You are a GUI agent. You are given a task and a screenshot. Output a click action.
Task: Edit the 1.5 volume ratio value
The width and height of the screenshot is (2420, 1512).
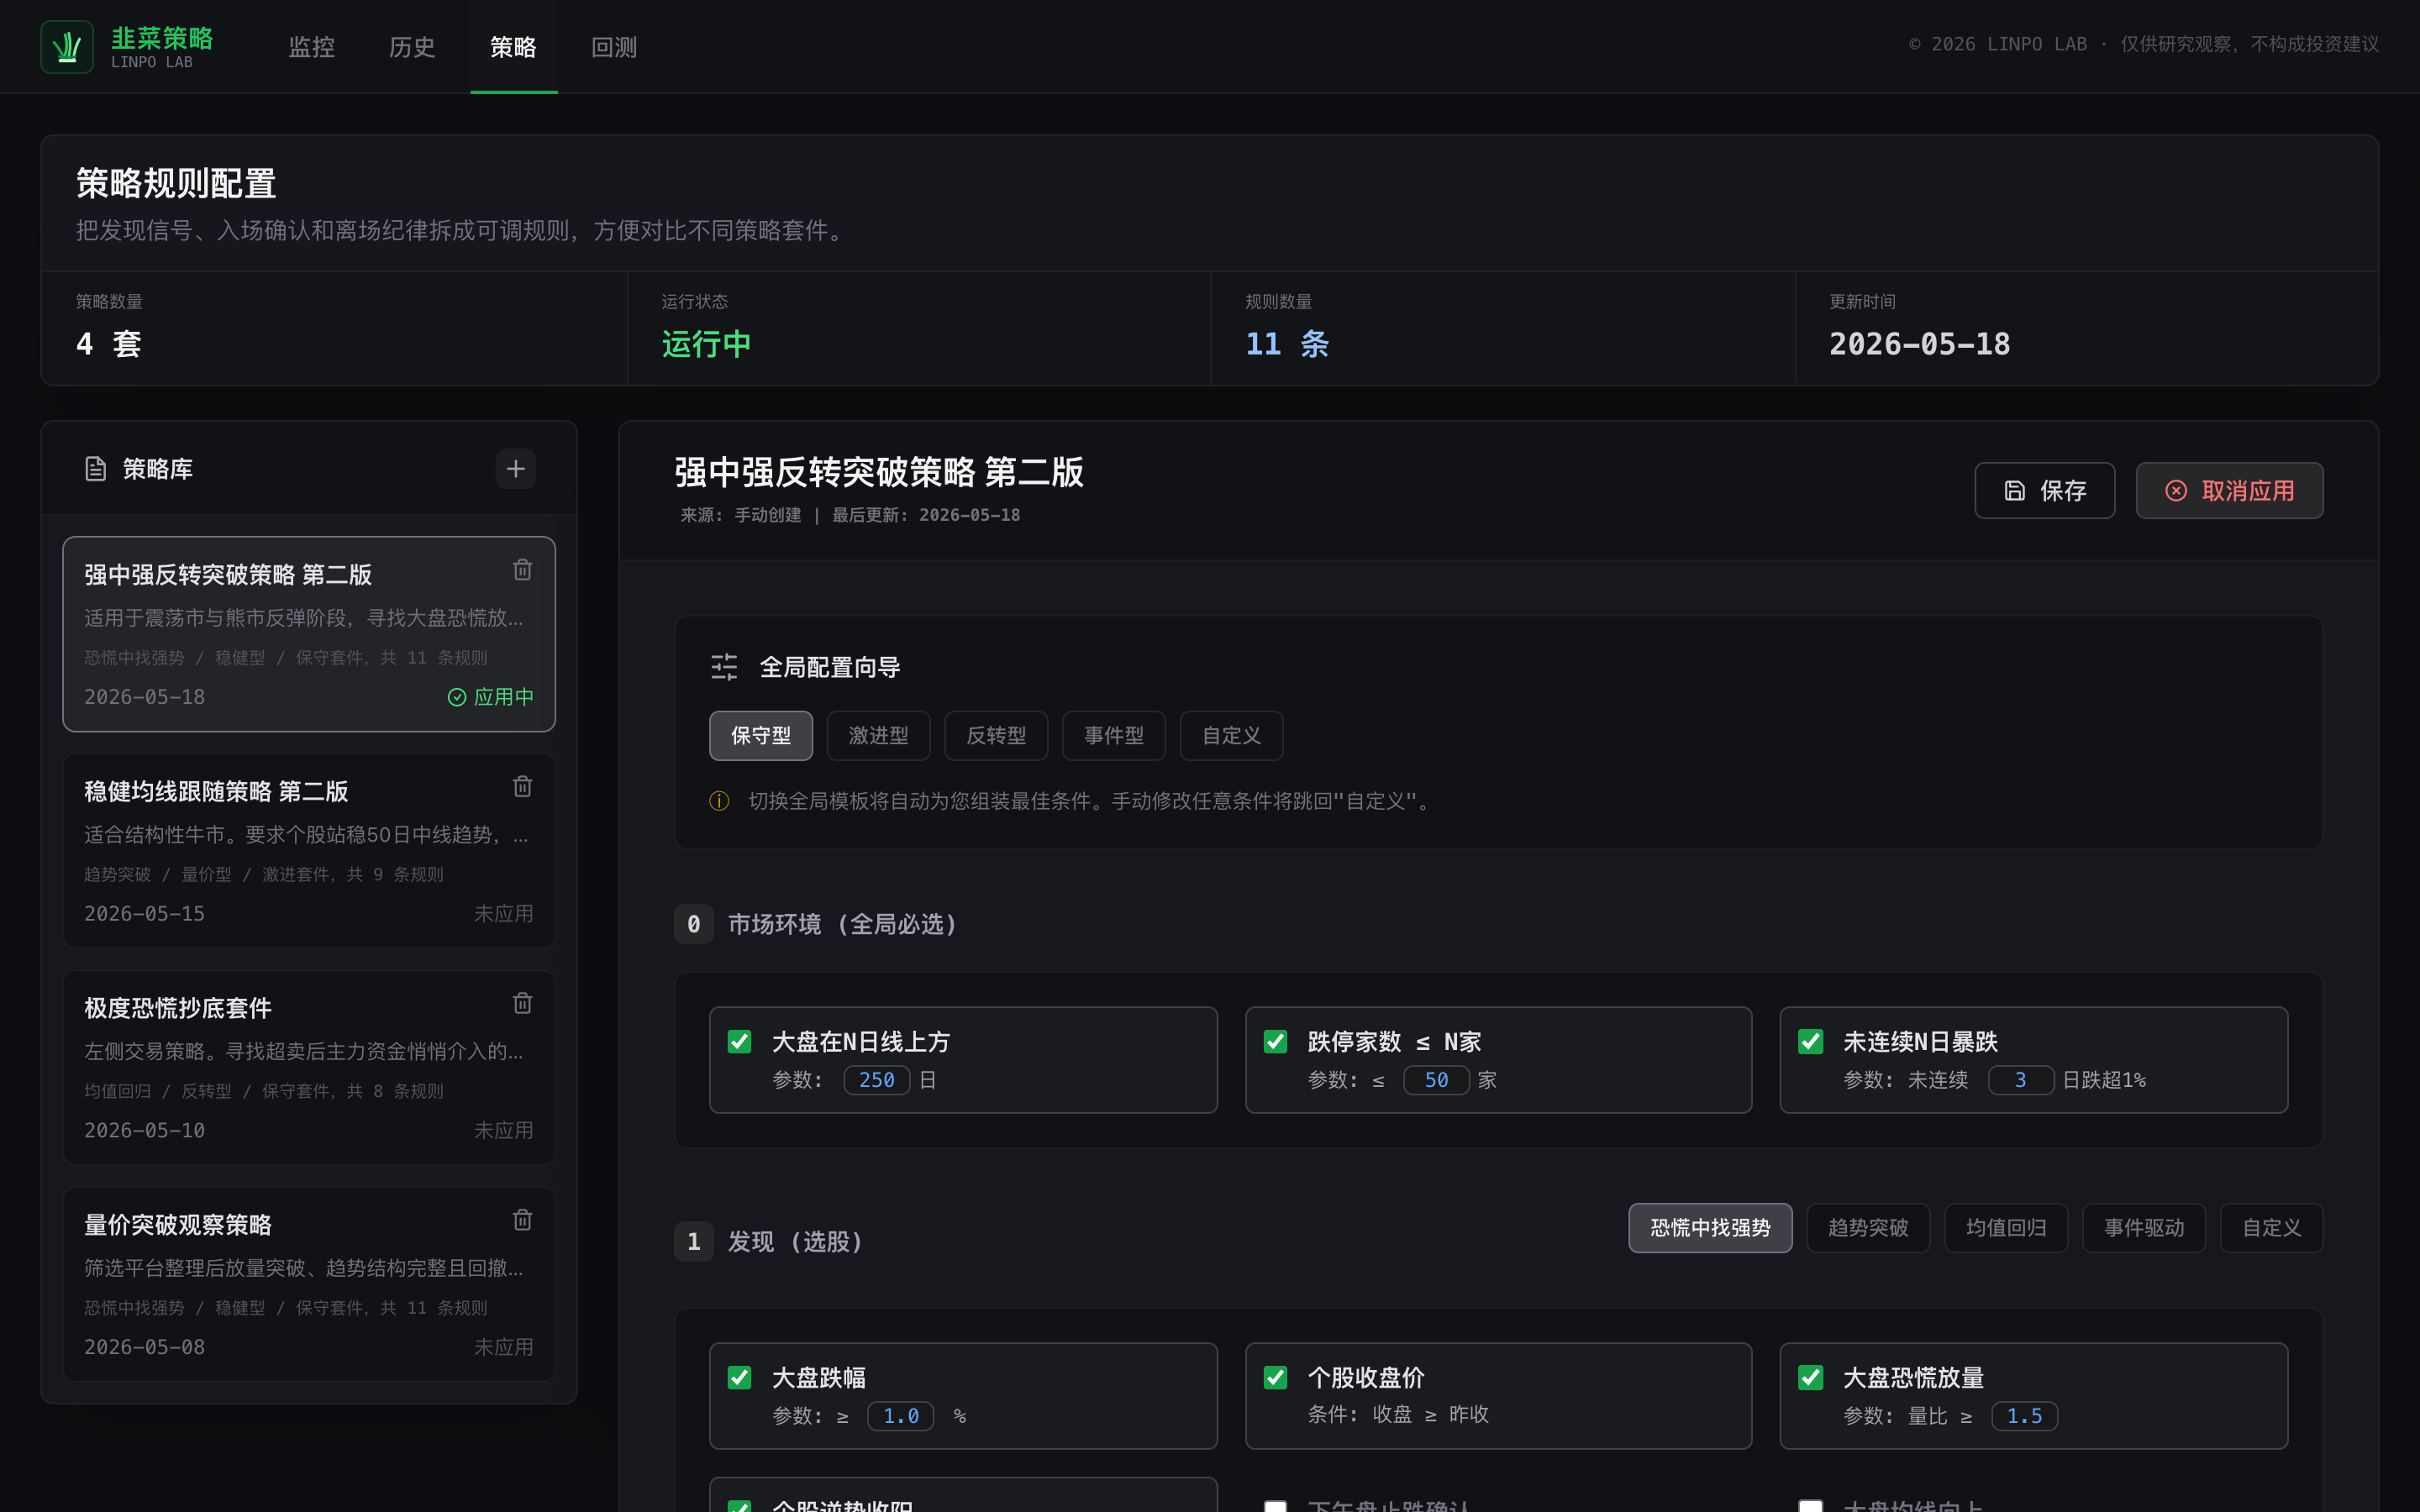point(2025,1416)
